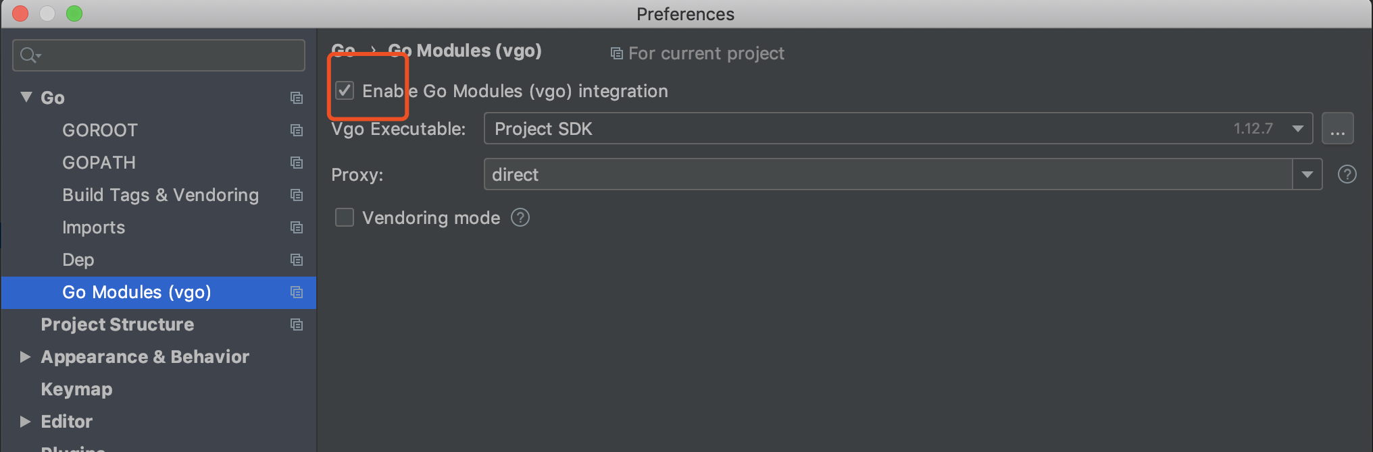Click the project-level icon beside GOPATH
The width and height of the screenshot is (1373, 452).
(x=296, y=163)
